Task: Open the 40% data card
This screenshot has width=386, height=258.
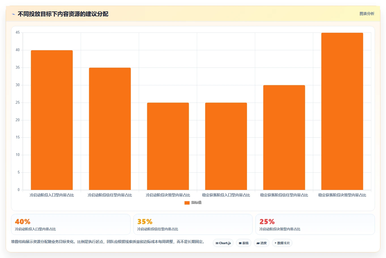Action: point(71,224)
